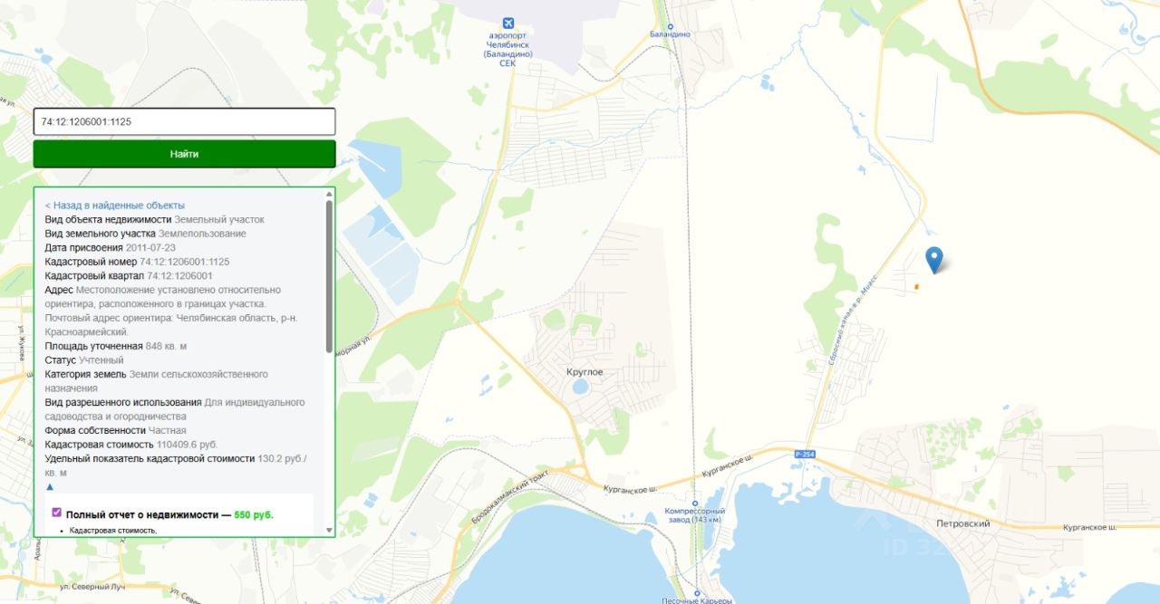This screenshot has width=1160, height=604.
Task: Click the Вид разрешенного использования row
Action: tap(175, 408)
